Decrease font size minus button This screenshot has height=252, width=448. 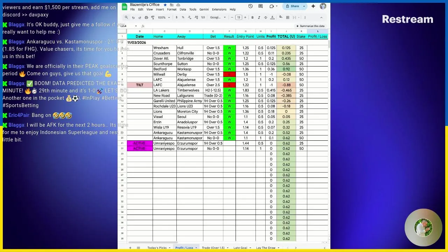tap(232, 17)
